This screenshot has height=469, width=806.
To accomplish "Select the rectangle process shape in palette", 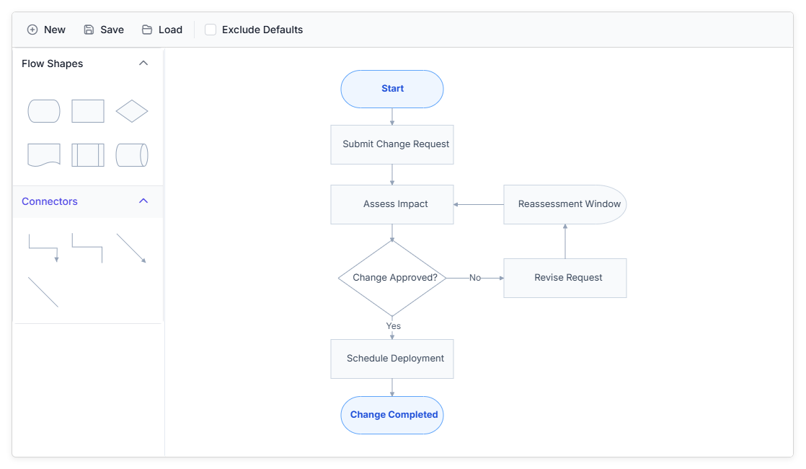I will [88, 111].
